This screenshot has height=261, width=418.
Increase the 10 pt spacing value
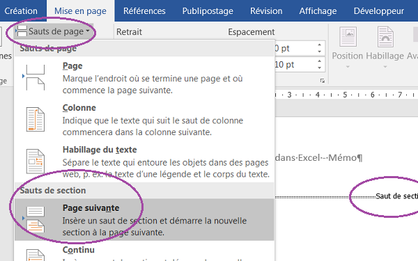(x=319, y=61)
